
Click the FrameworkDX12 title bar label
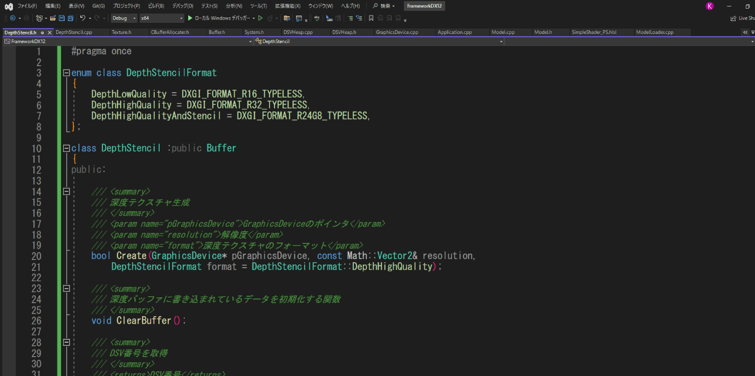click(x=424, y=6)
